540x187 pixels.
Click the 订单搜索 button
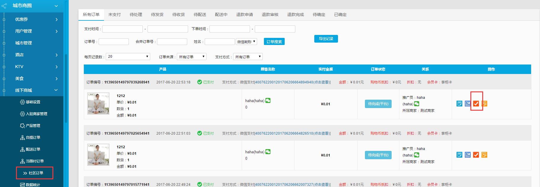(274, 42)
